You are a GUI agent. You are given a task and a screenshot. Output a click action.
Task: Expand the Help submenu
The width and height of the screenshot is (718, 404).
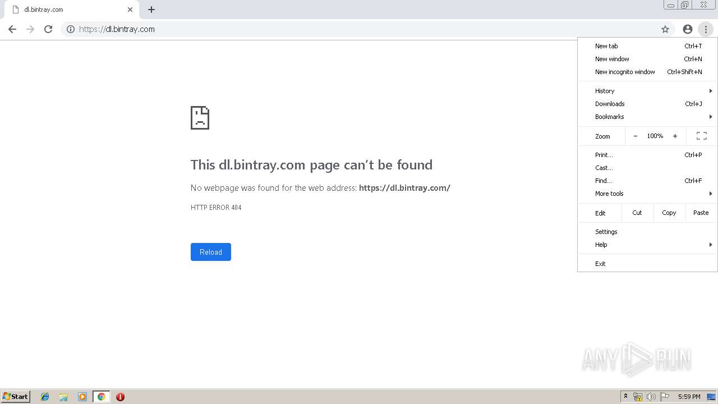(648, 245)
